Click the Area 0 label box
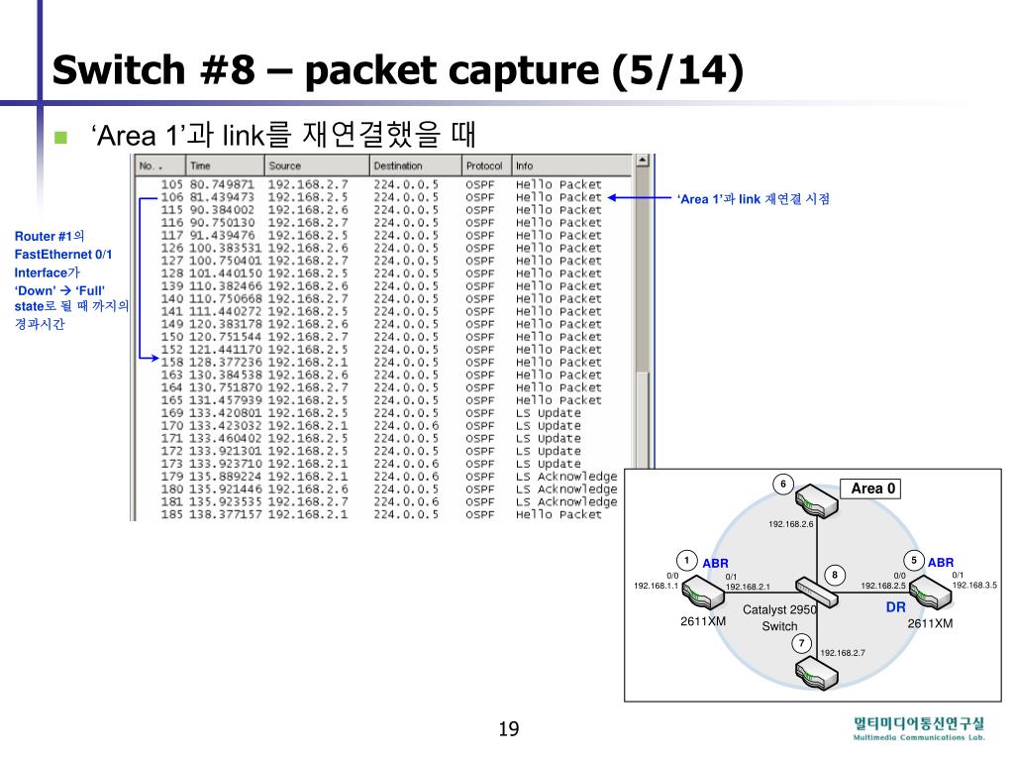The image size is (1014, 761). click(x=870, y=489)
